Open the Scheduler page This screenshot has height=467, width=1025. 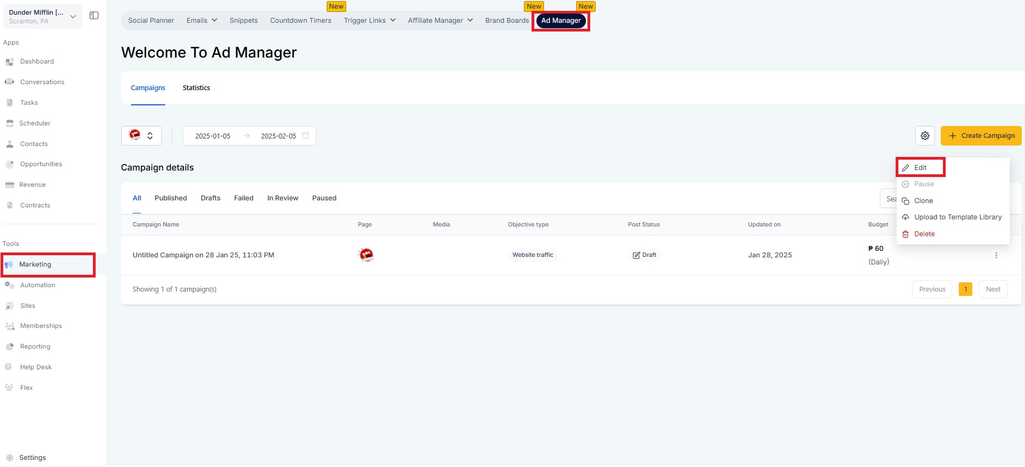click(x=35, y=123)
